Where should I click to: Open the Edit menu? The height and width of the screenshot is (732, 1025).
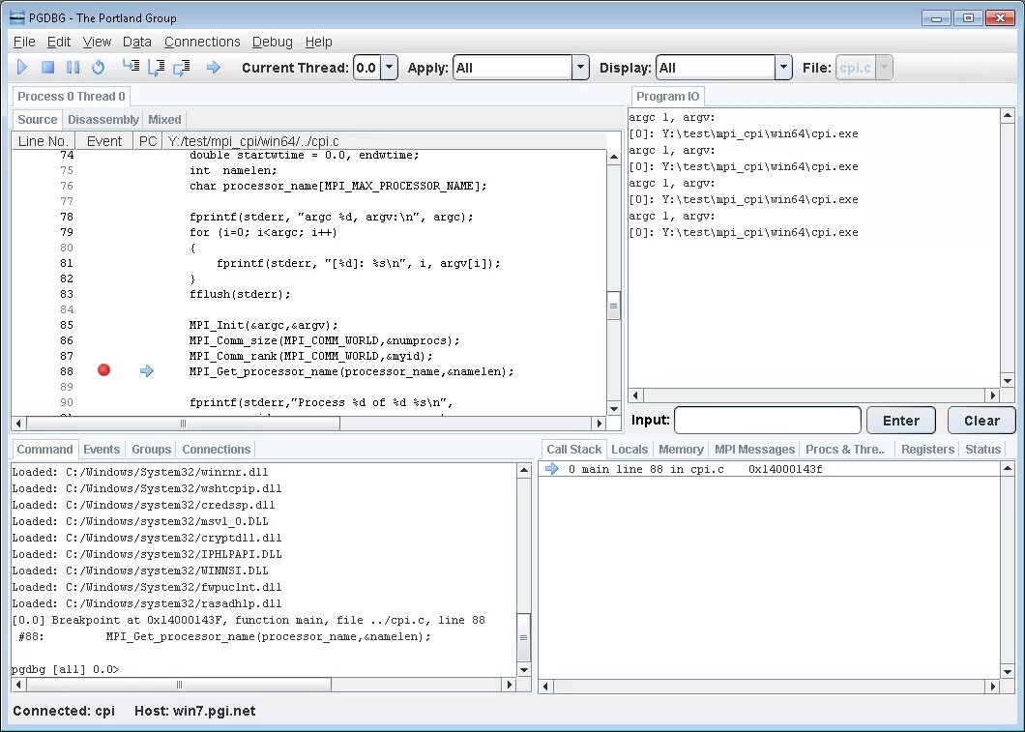[x=59, y=42]
